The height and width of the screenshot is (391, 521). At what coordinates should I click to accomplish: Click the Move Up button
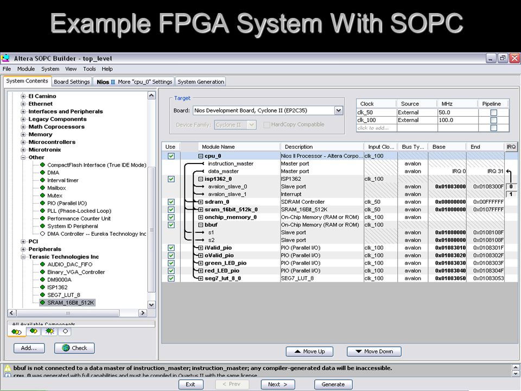(x=309, y=351)
